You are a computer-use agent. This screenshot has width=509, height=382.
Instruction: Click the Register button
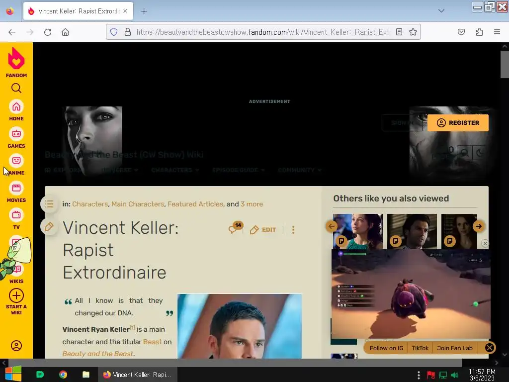[x=458, y=123]
